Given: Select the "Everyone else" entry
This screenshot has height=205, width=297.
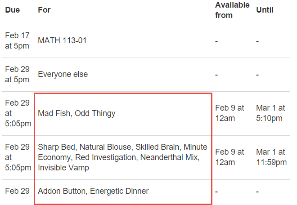Looking at the screenshot, I should (63, 74).
